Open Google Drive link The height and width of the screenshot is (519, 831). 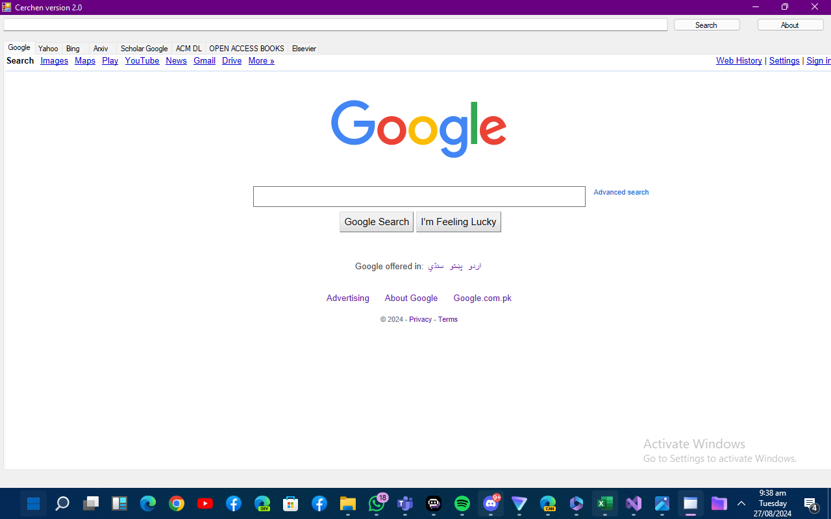232,60
